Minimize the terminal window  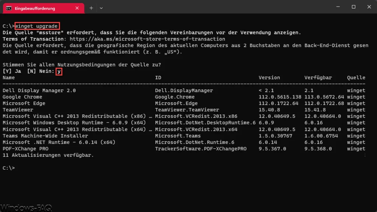click(x=338, y=7)
